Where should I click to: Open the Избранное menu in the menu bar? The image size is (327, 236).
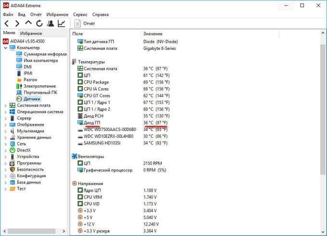[57, 14]
